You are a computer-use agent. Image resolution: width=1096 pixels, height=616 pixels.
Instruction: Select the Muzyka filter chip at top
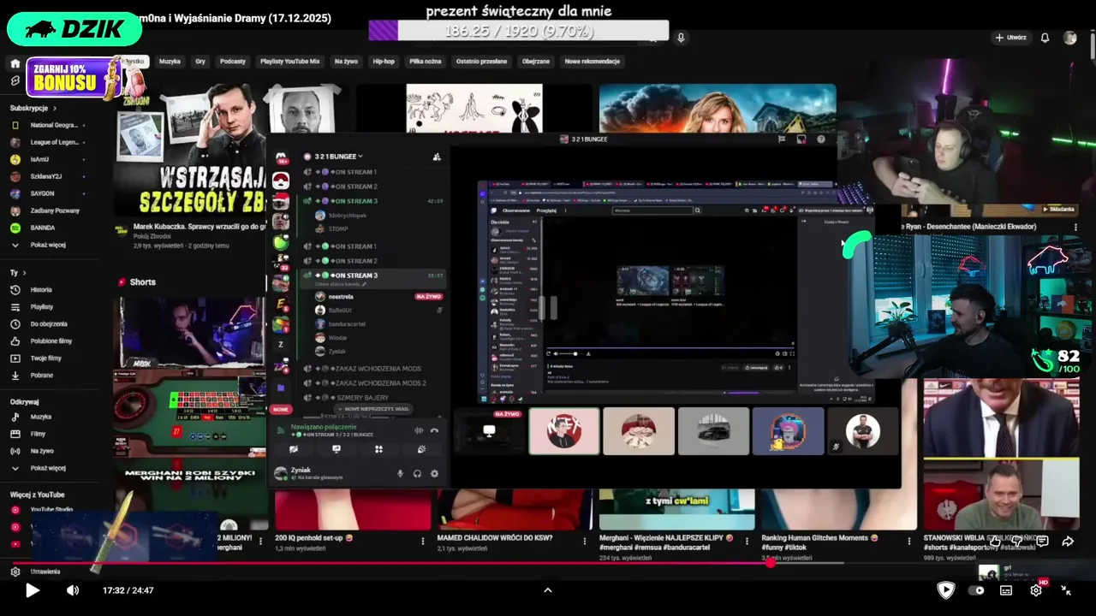click(170, 62)
